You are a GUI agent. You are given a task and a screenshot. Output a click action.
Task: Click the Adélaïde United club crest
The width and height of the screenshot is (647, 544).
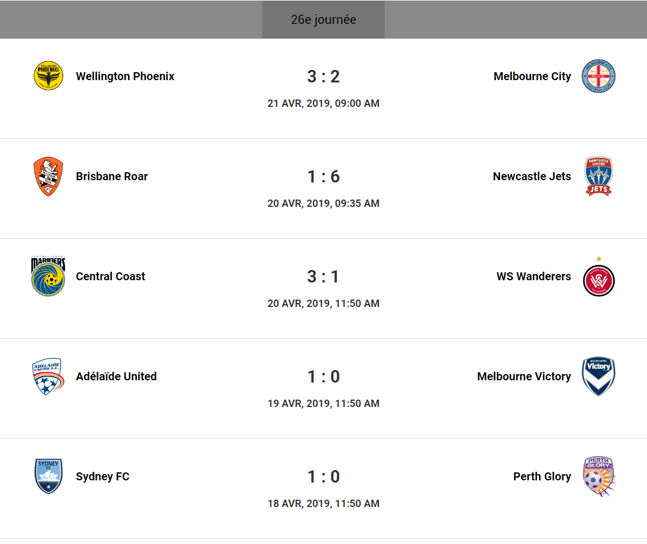pyautogui.click(x=48, y=376)
